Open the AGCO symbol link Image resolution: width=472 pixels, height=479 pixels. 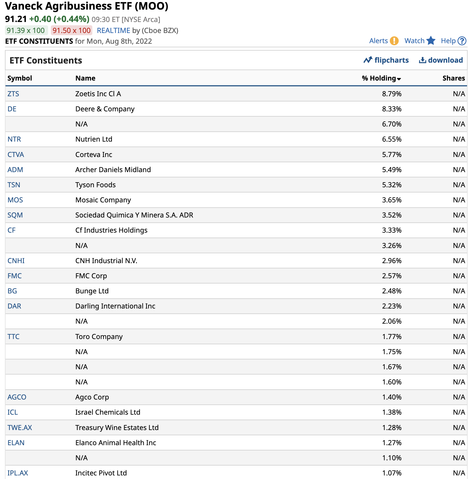coord(17,397)
